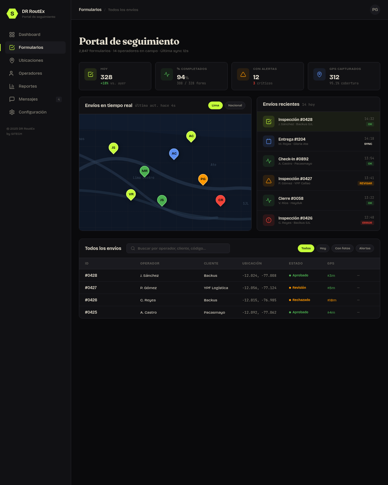Image resolution: width=388 pixels, height=485 pixels.
Task: Click the Cierre #0058 activity icon
Action: click(x=269, y=200)
